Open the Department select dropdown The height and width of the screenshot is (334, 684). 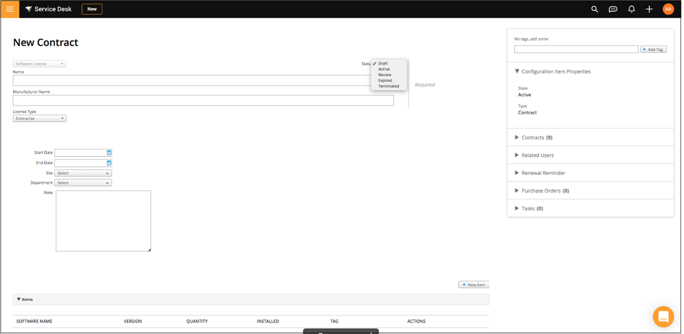click(x=83, y=183)
